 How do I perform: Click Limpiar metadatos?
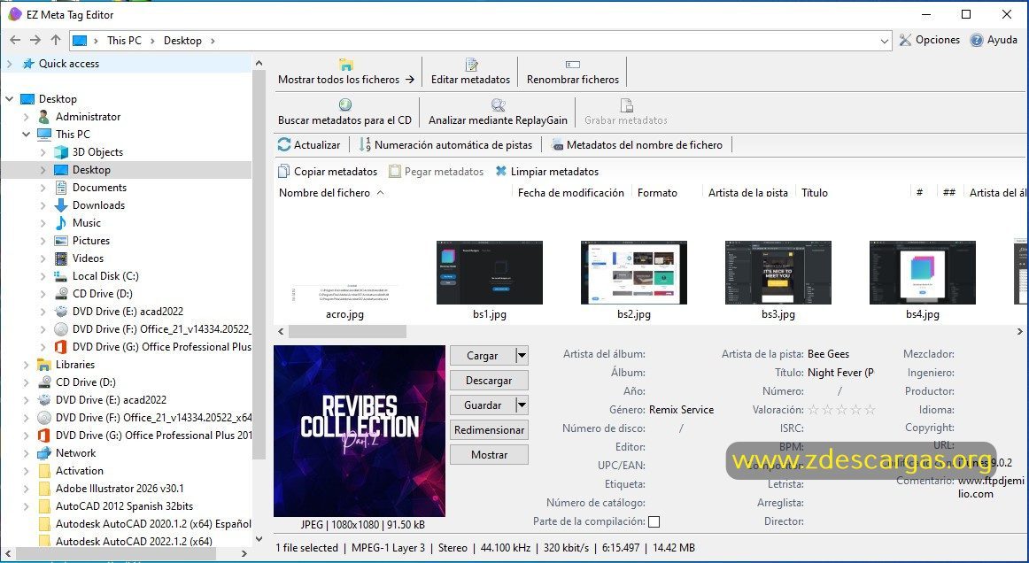tap(546, 171)
